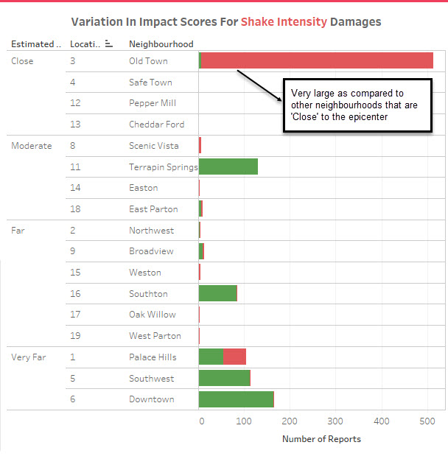Click the Safe Town neighbourhood label
Screen dimensions: 448x459
click(150, 83)
